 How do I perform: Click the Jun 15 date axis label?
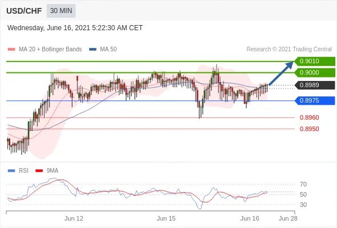[166, 218]
